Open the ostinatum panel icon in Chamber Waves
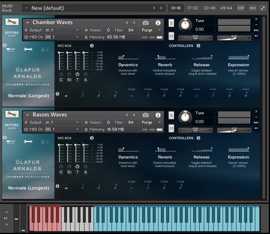This screenshot has width=270, height=234. point(45,49)
